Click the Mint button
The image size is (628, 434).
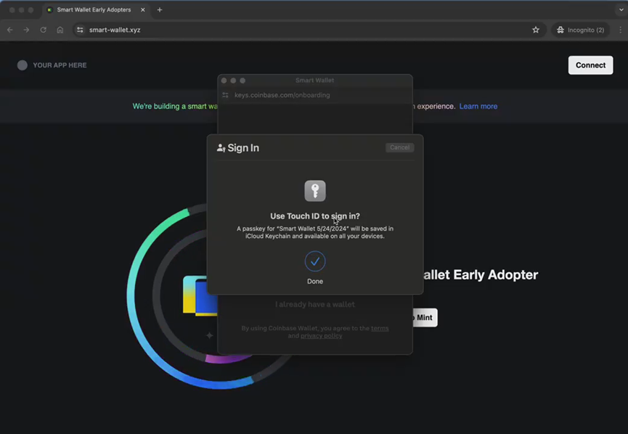click(x=425, y=317)
